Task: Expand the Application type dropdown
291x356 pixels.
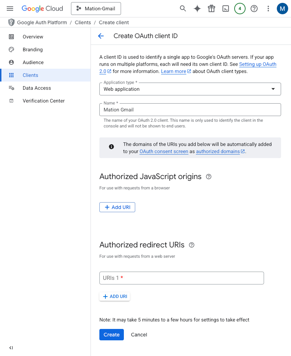Action: [190, 89]
